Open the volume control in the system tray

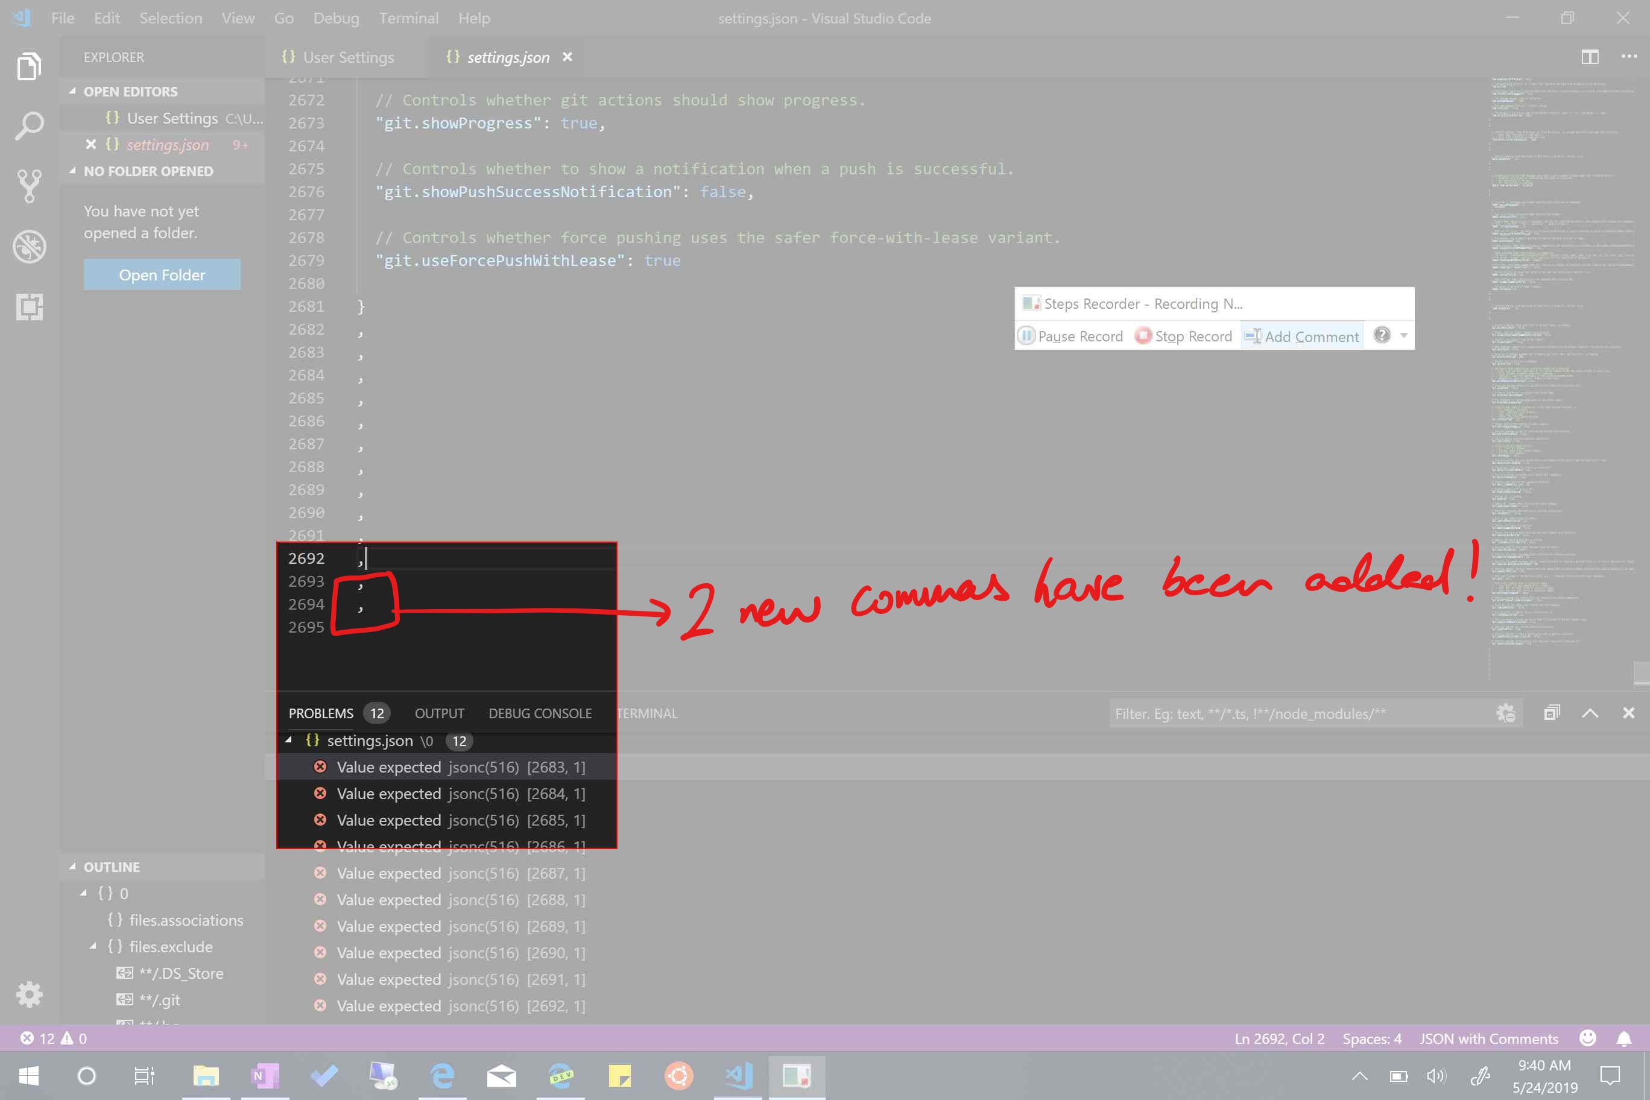click(1435, 1075)
